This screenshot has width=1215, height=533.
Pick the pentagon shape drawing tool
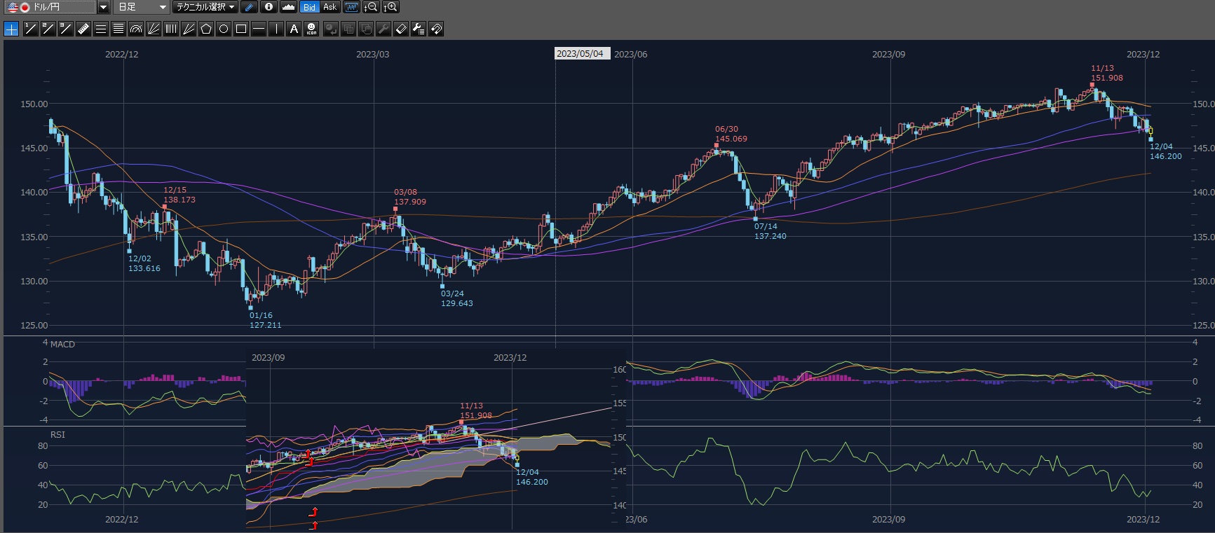tap(206, 29)
